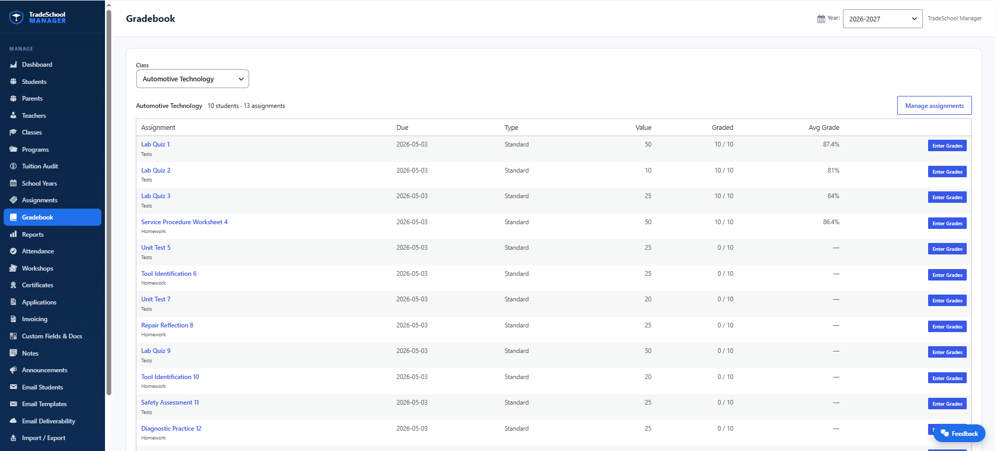Click the Graded column header
The height and width of the screenshot is (451, 996).
click(722, 128)
